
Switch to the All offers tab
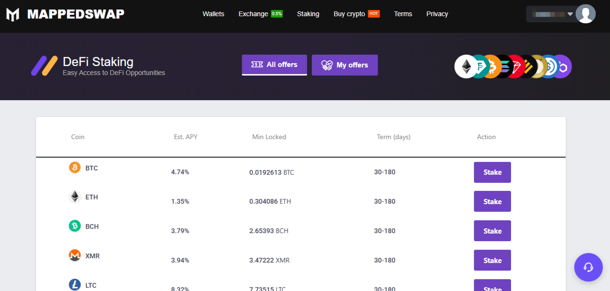[x=274, y=65]
